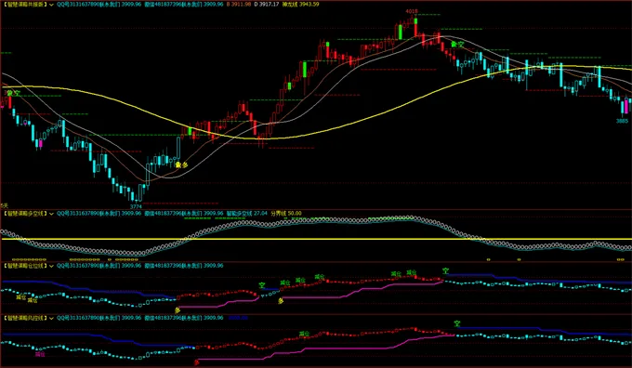Click the magenta 减仓 label in the 风控线 panel
Screen dimensions: 632x368
40,354
